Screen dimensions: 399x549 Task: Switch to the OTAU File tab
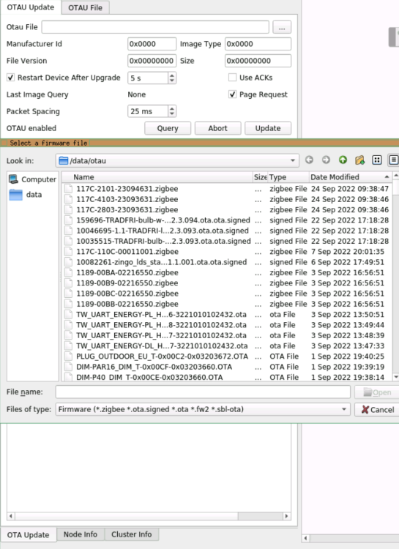coord(85,8)
